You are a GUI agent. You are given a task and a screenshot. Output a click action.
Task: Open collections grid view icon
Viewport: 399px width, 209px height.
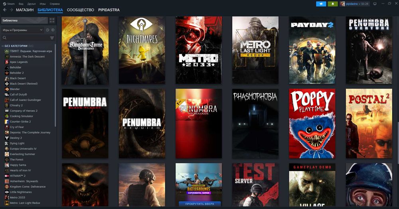pyautogui.click(x=52, y=20)
